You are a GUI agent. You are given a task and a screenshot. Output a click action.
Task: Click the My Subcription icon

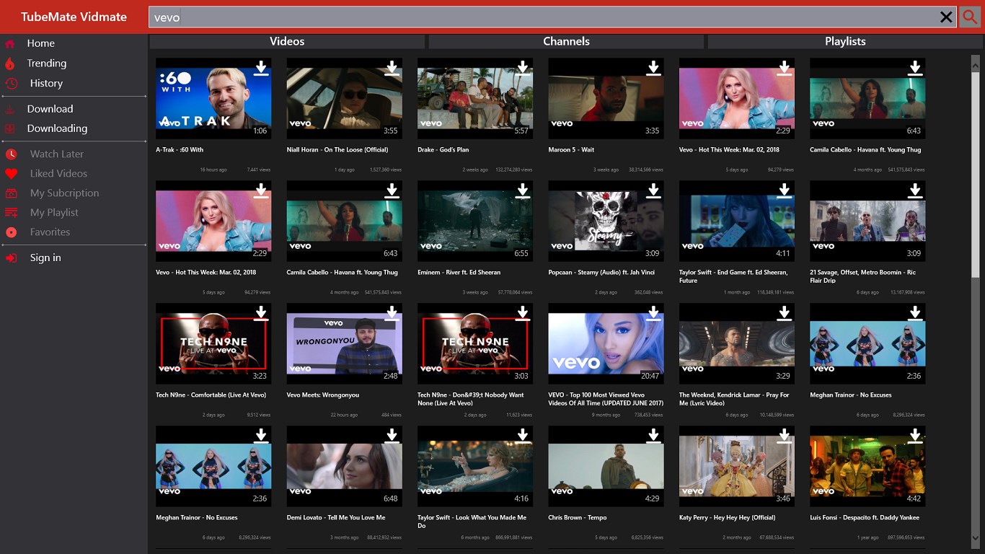coord(11,193)
